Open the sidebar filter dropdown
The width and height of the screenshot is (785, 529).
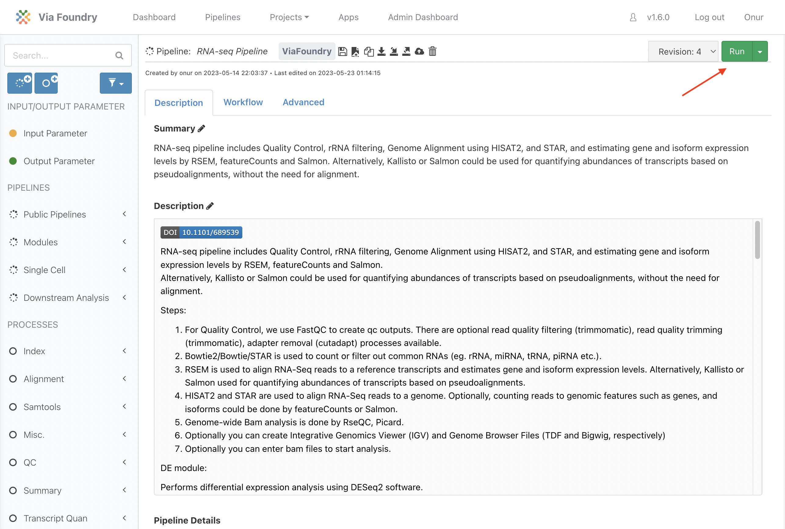click(116, 83)
